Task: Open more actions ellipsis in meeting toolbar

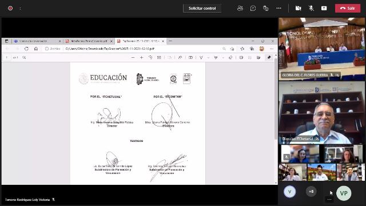Action: coord(279,8)
